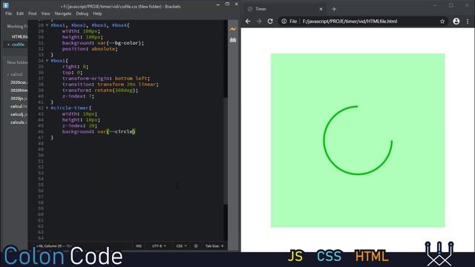Open the Extension Manager brick icon
The image size is (475, 267).
pyautogui.click(x=232, y=39)
